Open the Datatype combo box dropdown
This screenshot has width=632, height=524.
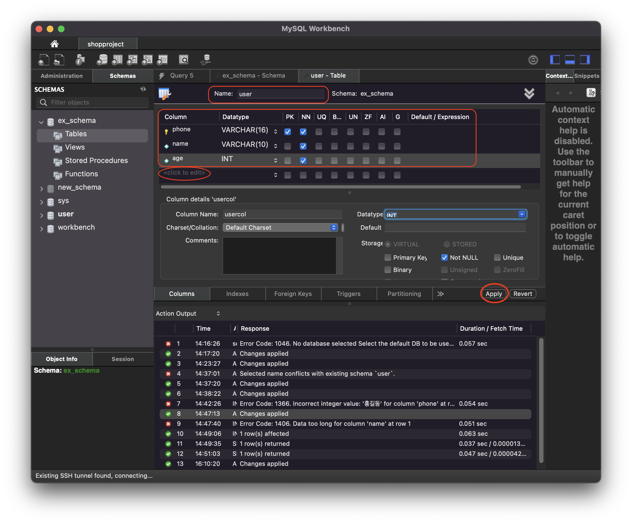(x=522, y=214)
